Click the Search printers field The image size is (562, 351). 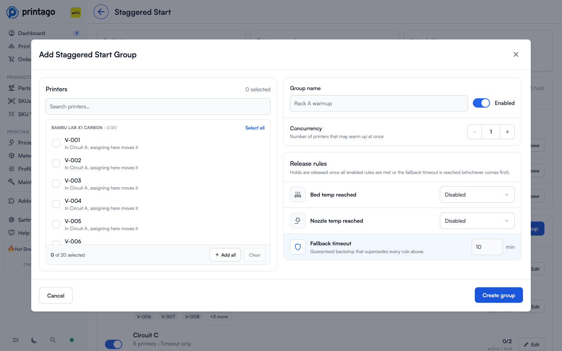(158, 106)
